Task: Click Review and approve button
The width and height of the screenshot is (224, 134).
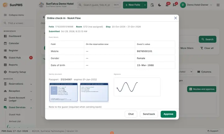Action: pos(202,89)
